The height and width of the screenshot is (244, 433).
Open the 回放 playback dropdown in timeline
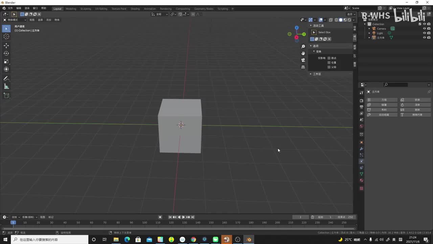(15, 217)
